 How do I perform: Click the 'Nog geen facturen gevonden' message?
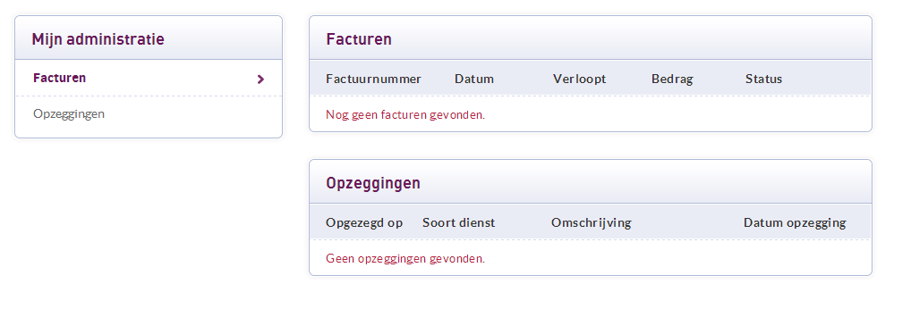click(405, 115)
